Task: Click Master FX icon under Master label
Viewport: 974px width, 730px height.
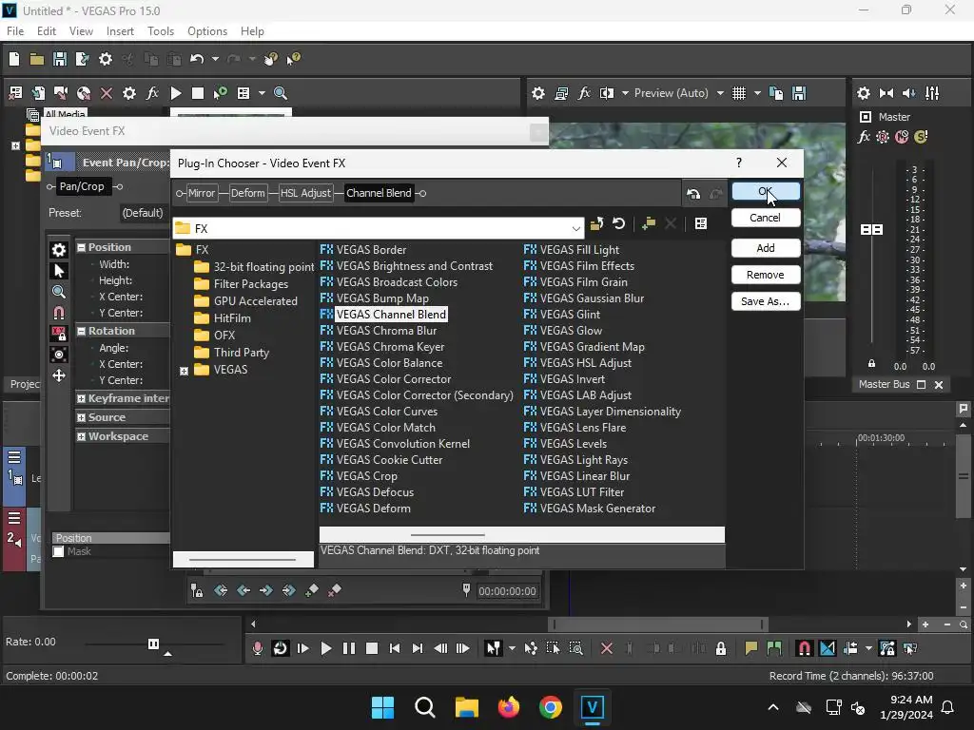Action: (864, 137)
